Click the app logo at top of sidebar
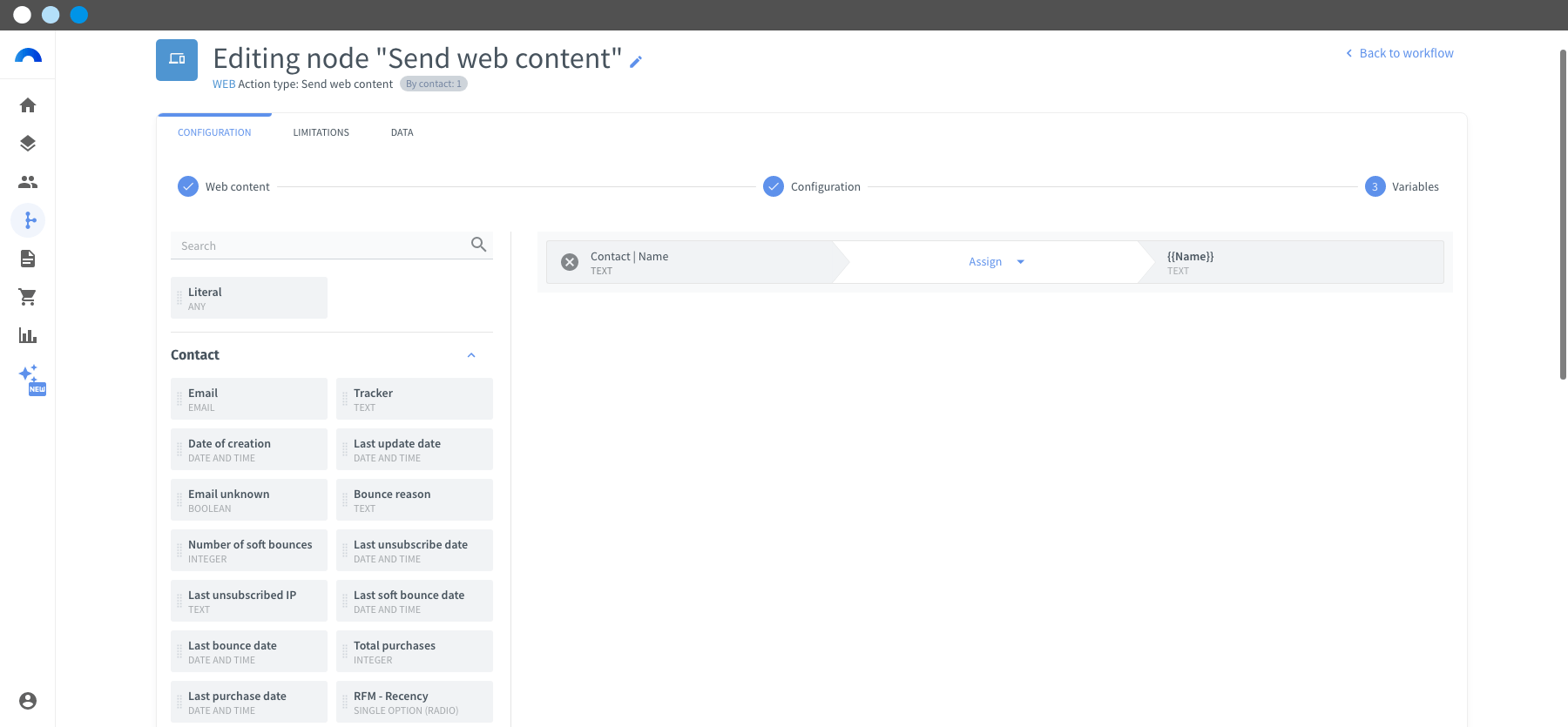This screenshot has width=1568, height=727. [28, 56]
